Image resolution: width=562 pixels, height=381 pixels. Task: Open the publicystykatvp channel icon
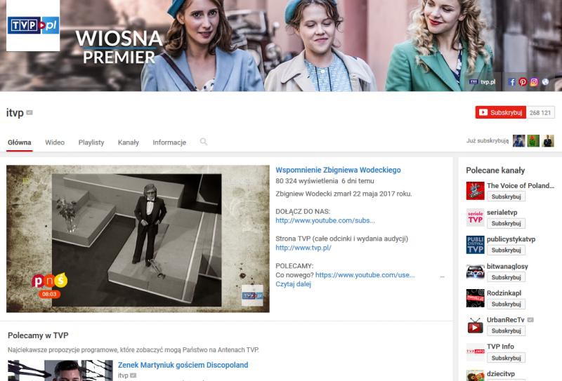[476, 244]
